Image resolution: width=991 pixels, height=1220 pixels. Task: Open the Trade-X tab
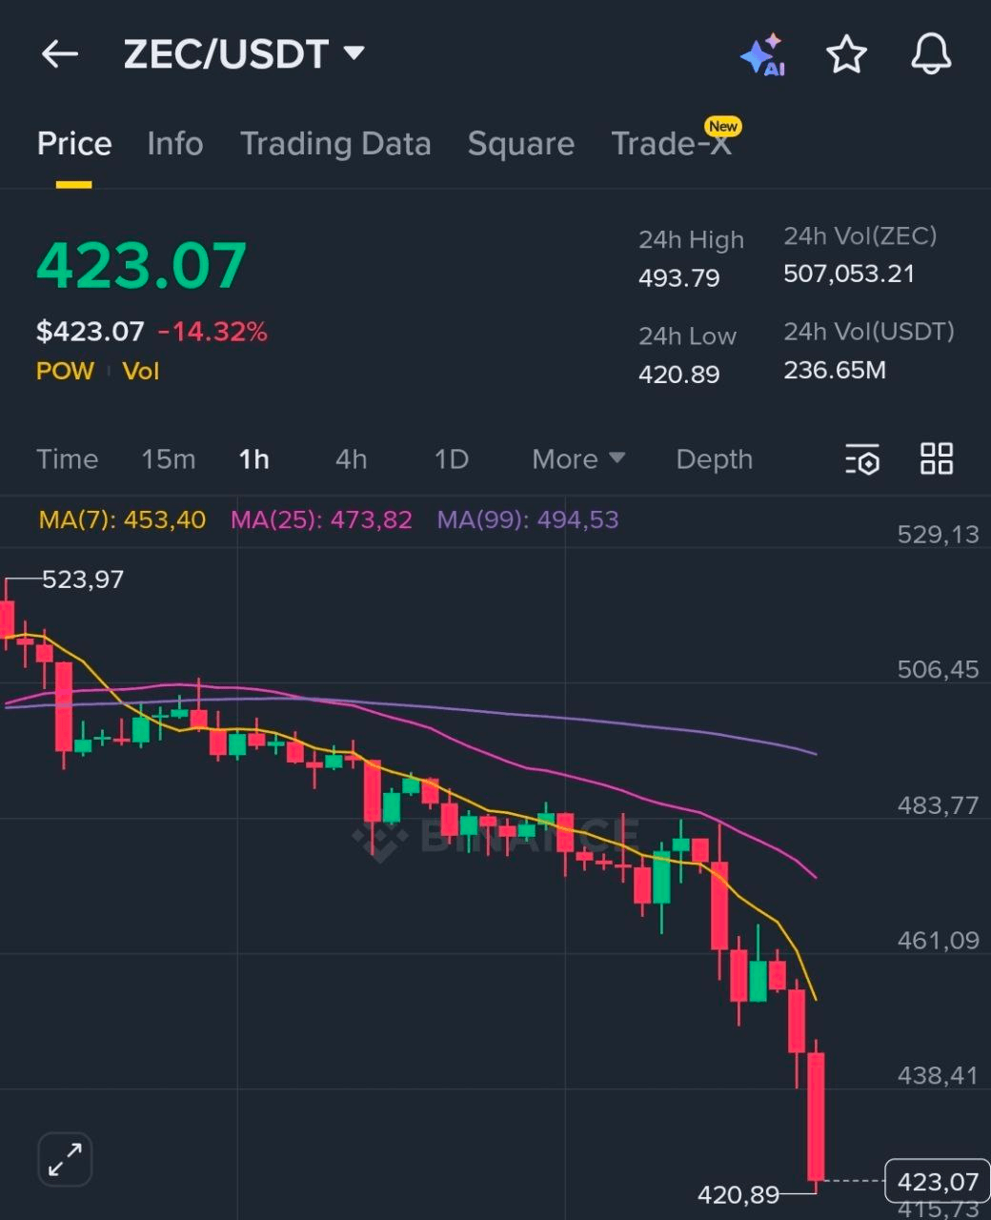(672, 144)
